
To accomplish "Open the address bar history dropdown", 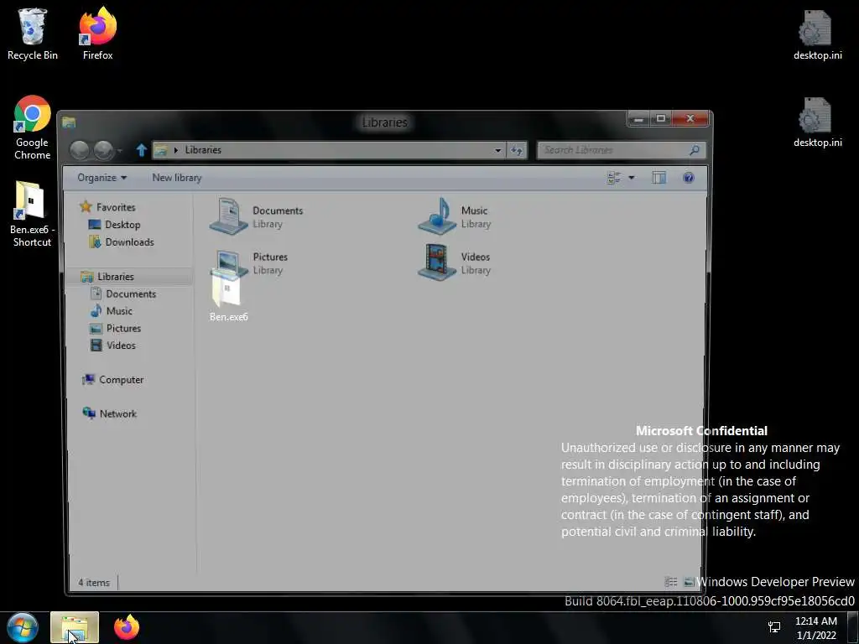I will point(497,150).
